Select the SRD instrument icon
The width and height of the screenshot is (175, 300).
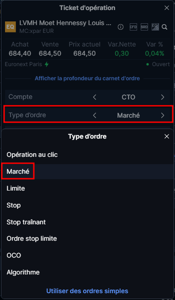point(144,27)
